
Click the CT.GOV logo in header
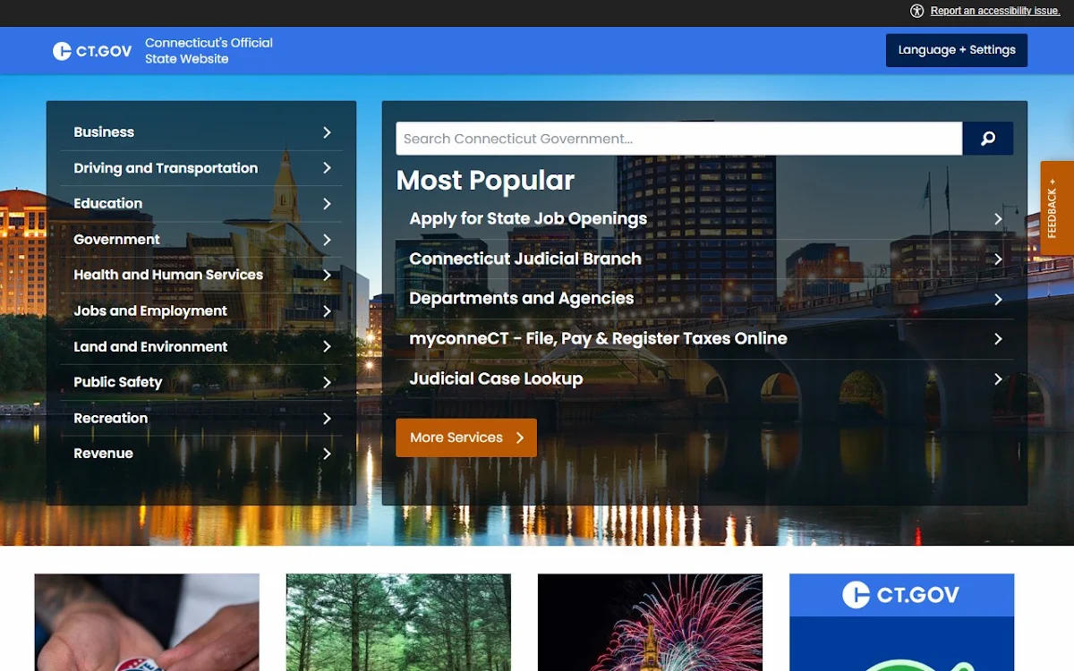(x=92, y=51)
